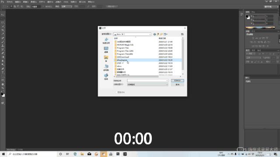Image resolution: width=280 pixels, height=157 pixels.
Task: Select the Gradient tool
Action: (3, 57)
